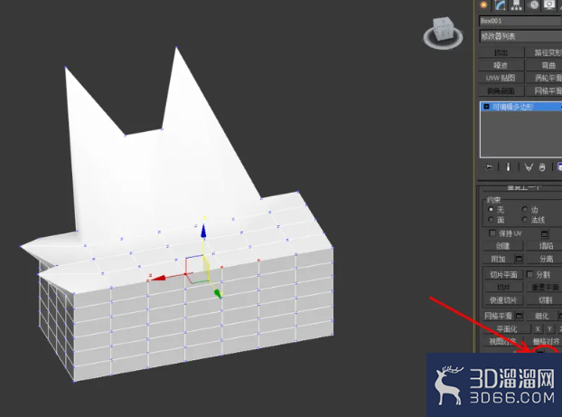
Task: Click the UVW 贴图 modifier button
Action: [x=501, y=78]
